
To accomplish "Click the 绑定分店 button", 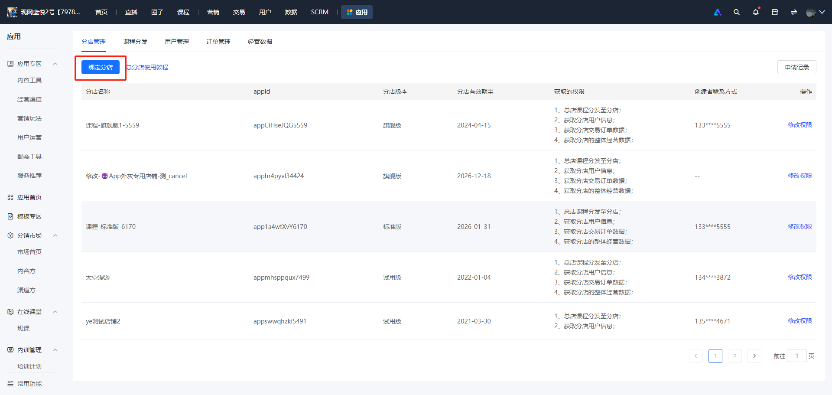I will point(101,67).
